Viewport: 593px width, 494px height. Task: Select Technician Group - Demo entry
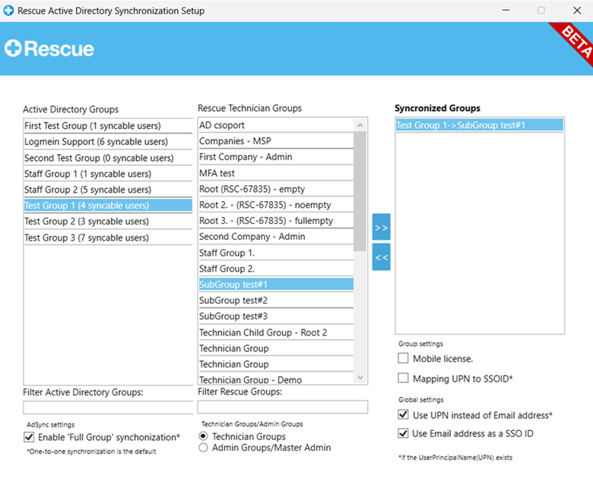(276, 379)
